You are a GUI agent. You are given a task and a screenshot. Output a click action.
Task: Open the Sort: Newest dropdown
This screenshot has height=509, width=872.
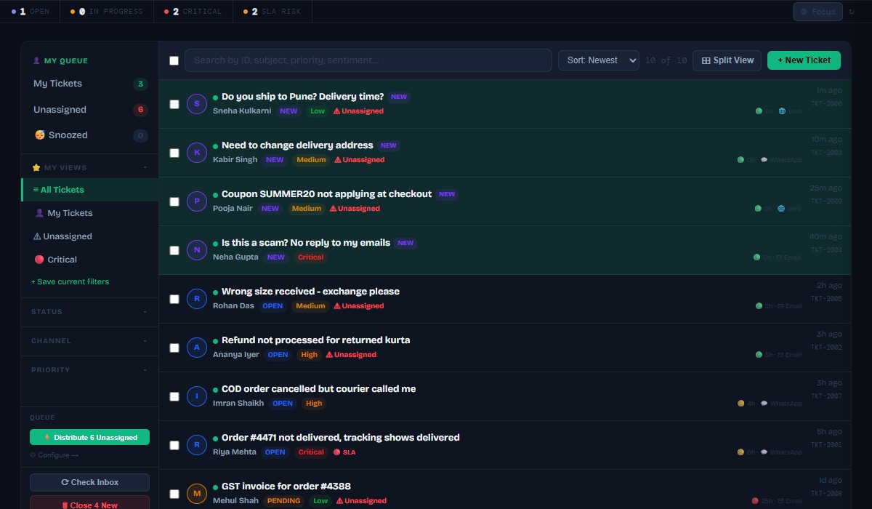[x=599, y=60]
